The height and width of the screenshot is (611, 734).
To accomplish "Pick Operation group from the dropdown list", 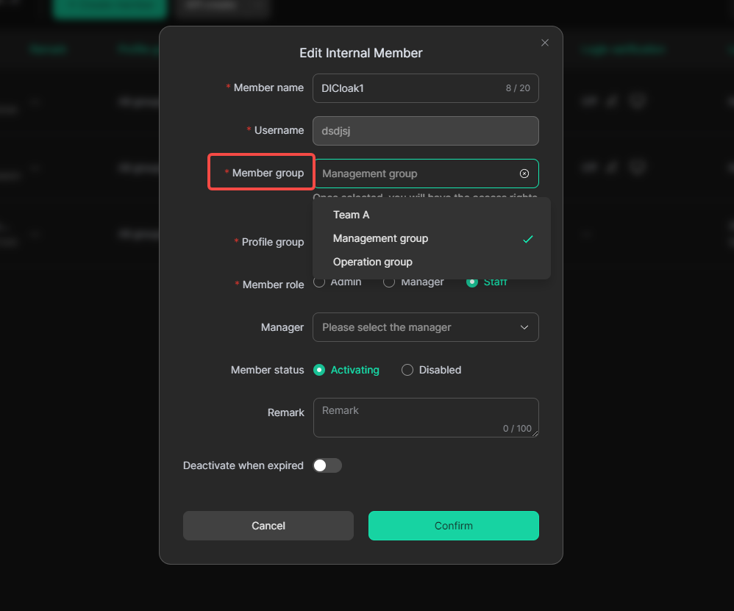I will point(373,262).
